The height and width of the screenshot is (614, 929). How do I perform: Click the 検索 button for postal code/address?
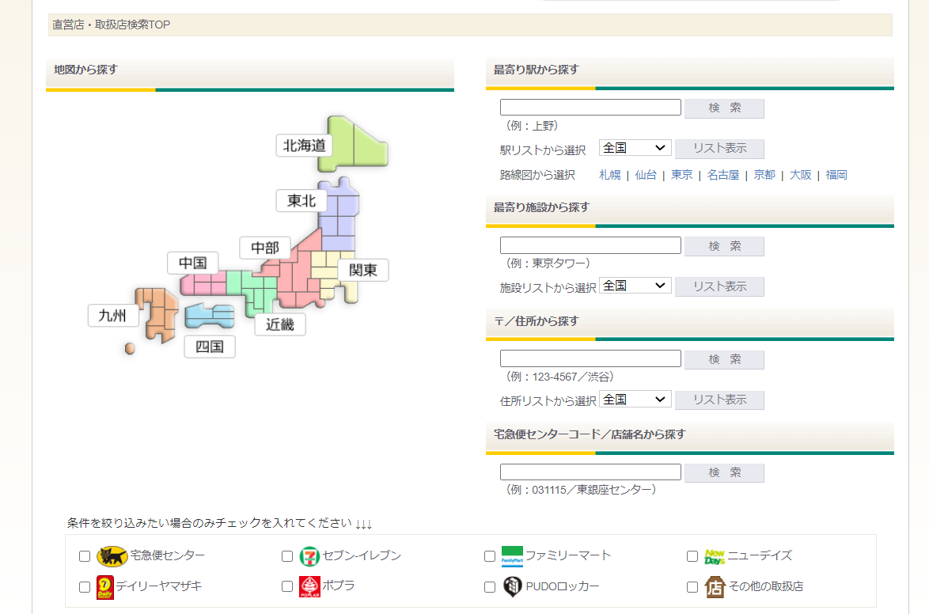(724, 360)
